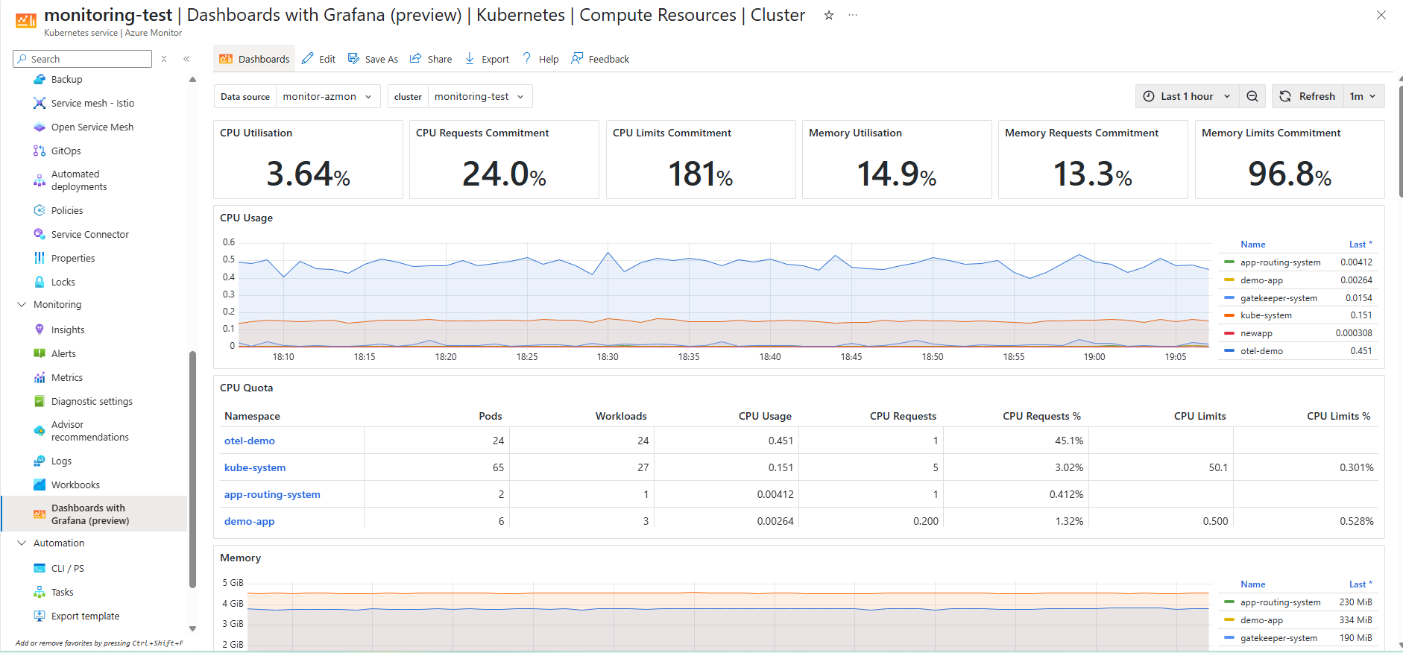Sort CPU legend by Name header
Image resolution: width=1403 pixels, height=653 pixels.
point(1252,245)
